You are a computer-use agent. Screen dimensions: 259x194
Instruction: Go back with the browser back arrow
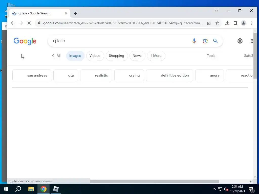[x=13, y=23]
